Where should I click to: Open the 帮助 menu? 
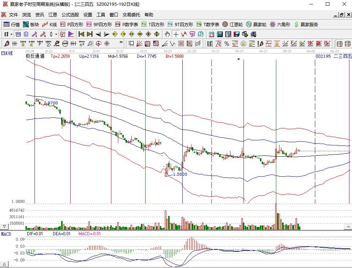coord(149,15)
